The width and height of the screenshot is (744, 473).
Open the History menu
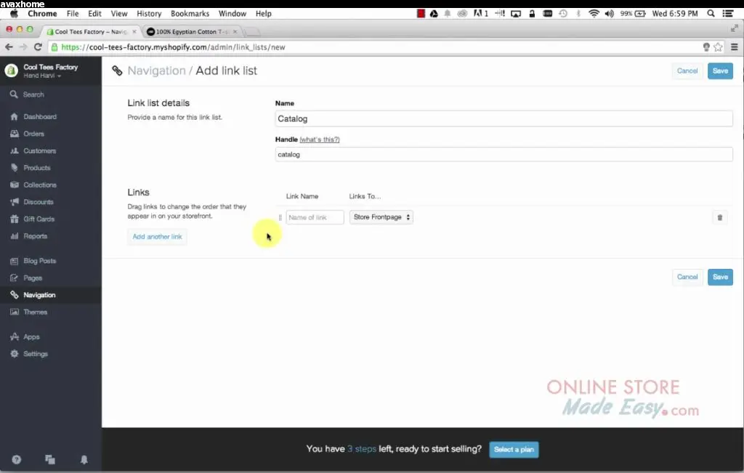(x=149, y=13)
